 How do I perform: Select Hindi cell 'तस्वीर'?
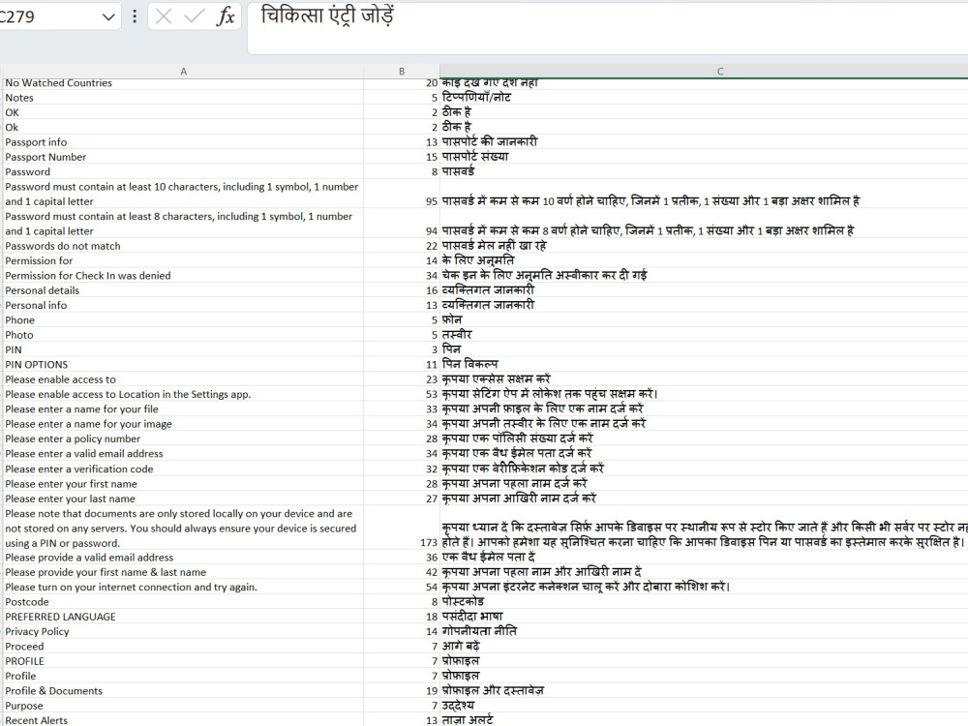click(704, 335)
